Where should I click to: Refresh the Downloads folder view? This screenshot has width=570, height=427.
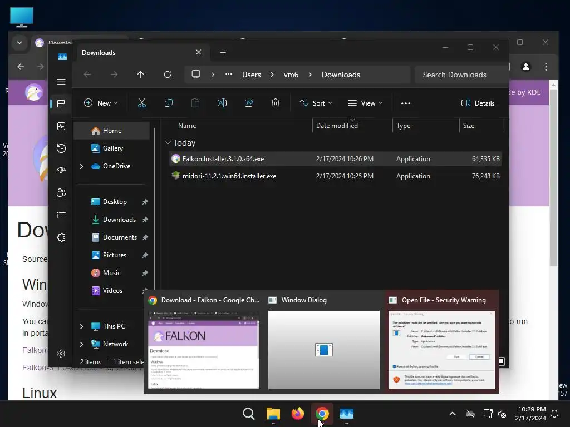(x=167, y=75)
